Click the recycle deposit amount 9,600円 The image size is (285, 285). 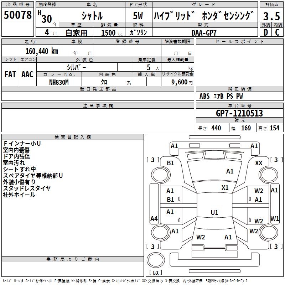coord(182,82)
